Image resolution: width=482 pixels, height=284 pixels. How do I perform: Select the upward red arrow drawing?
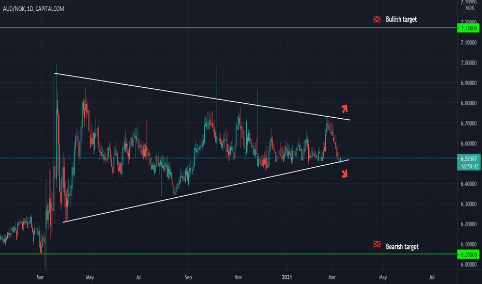click(x=344, y=108)
